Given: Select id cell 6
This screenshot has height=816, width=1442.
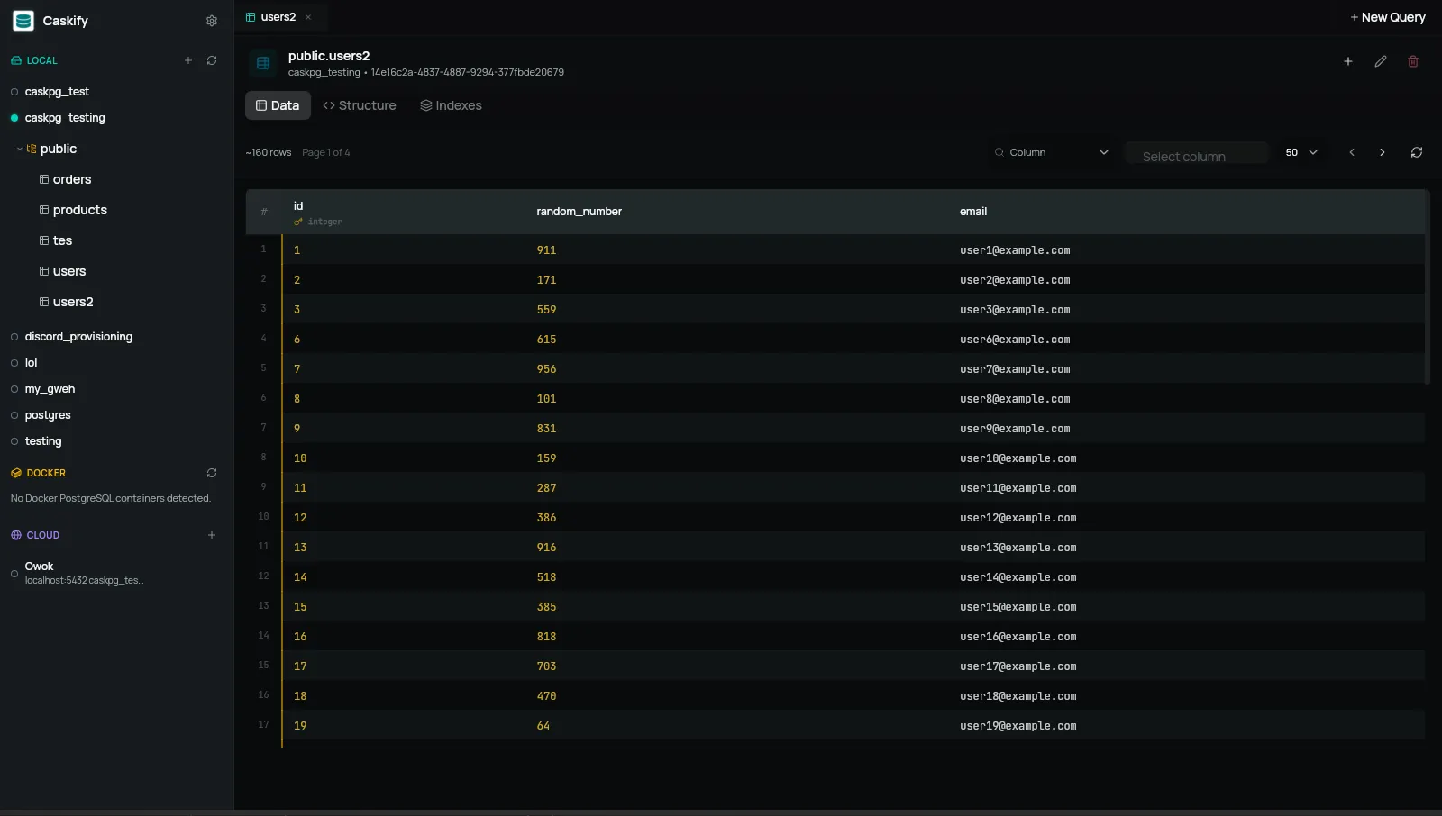Looking at the screenshot, I should click(297, 340).
